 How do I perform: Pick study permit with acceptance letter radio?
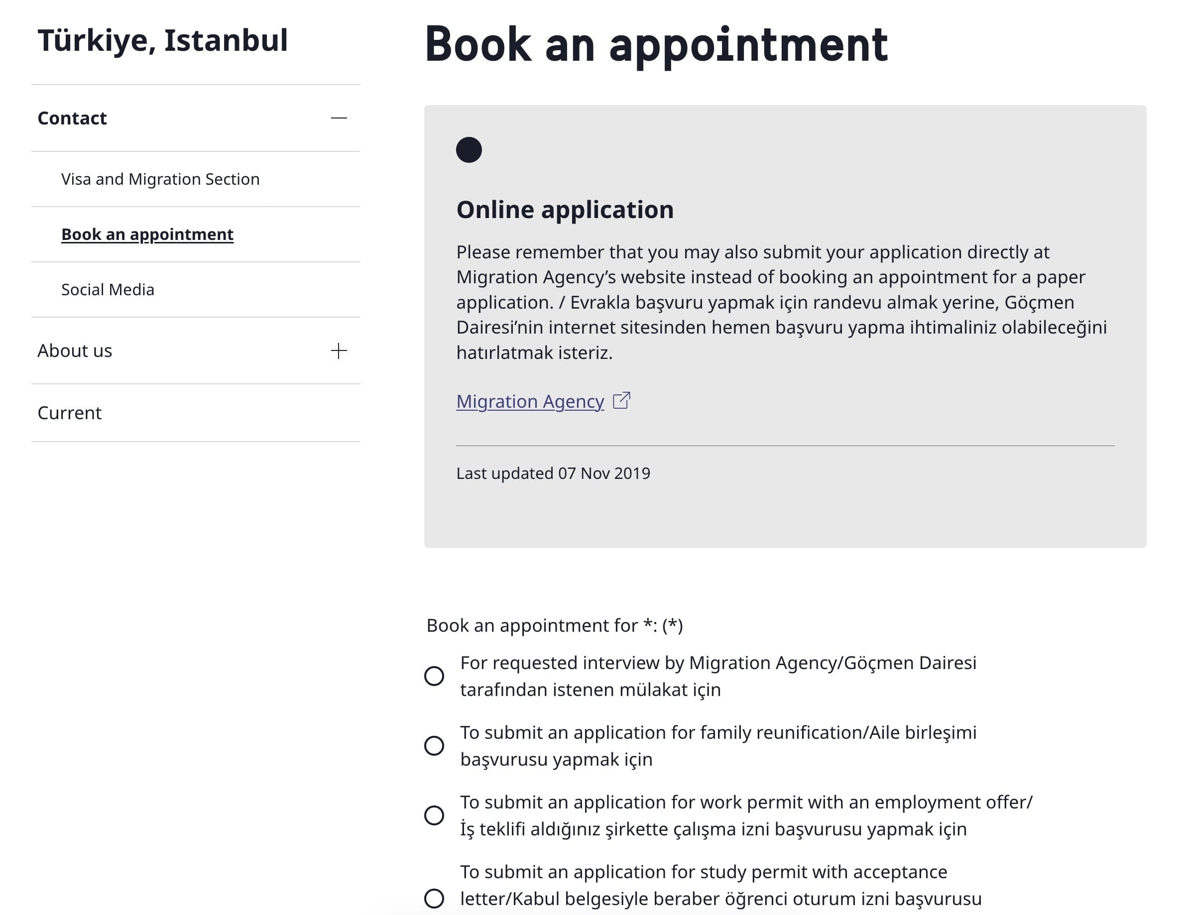click(x=434, y=898)
